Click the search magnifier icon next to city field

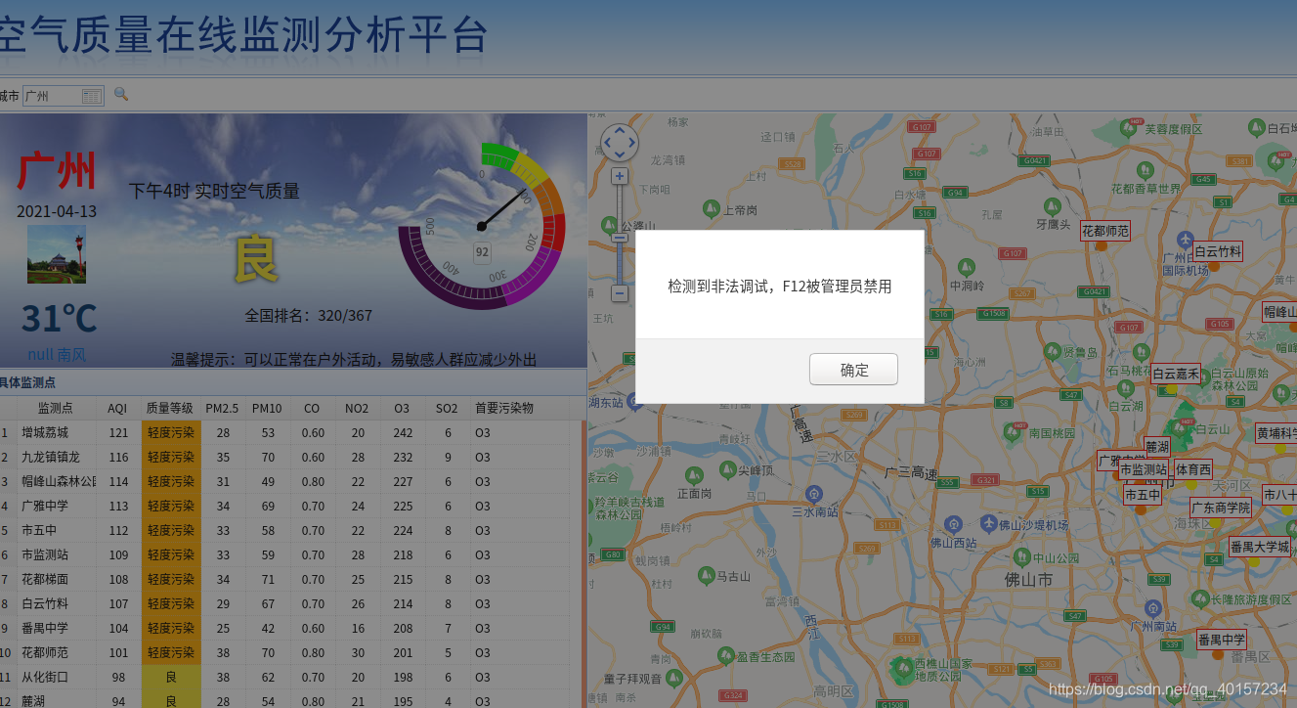(121, 94)
